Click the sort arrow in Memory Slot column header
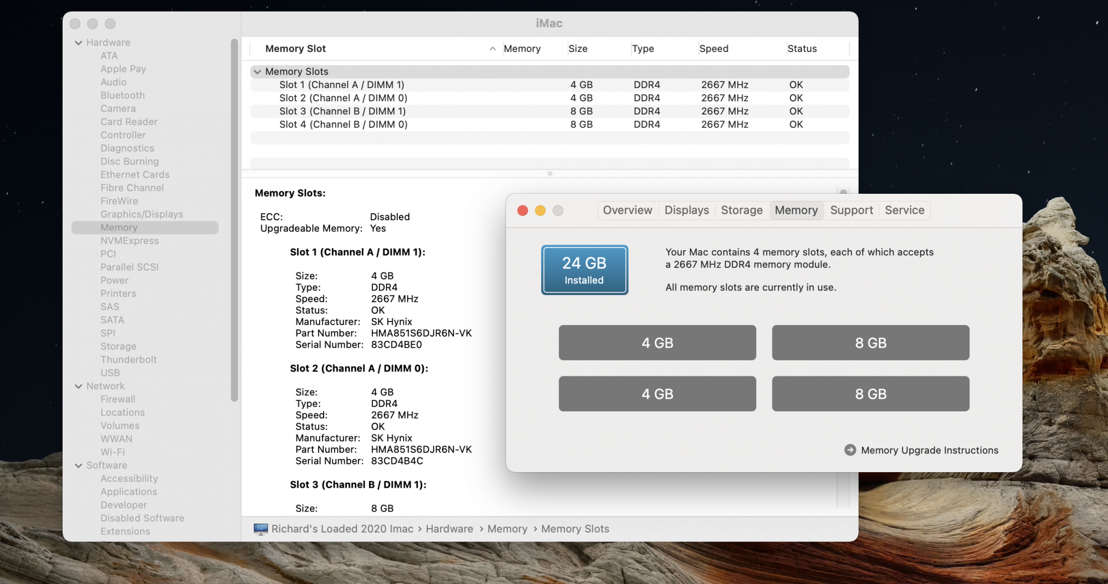Screen dimensions: 1108x584 493,49
